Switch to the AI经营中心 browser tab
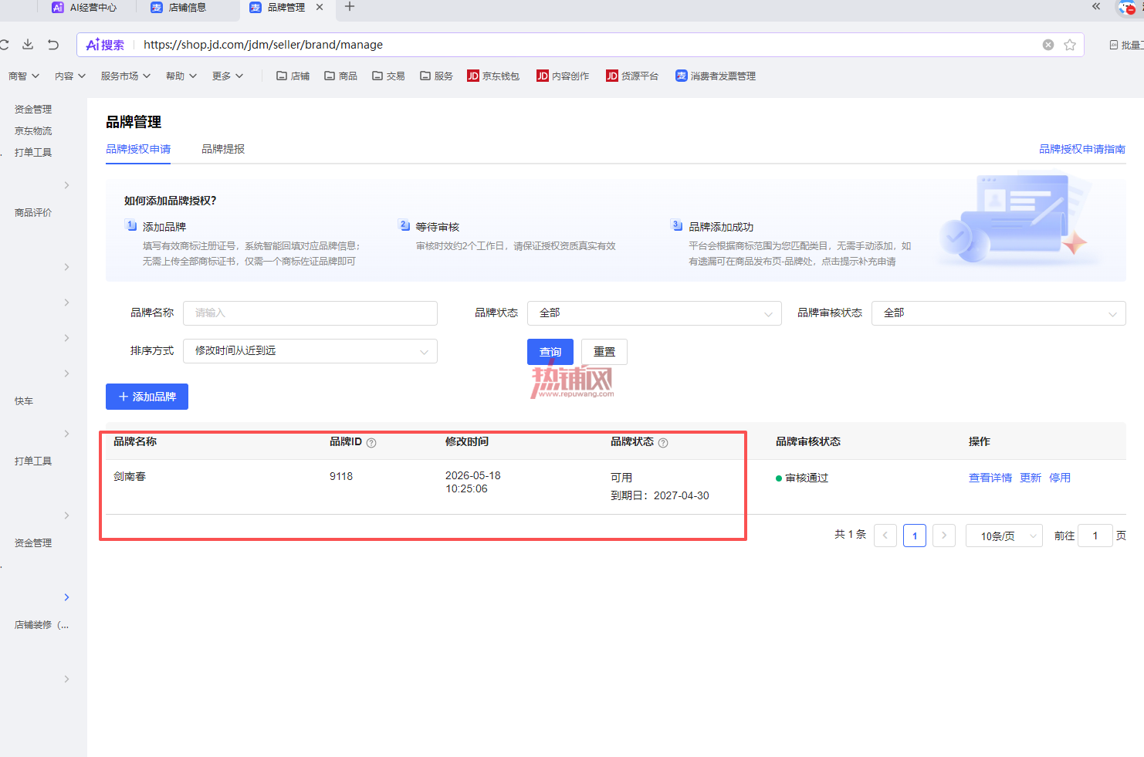The image size is (1144, 757). (84, 8)
